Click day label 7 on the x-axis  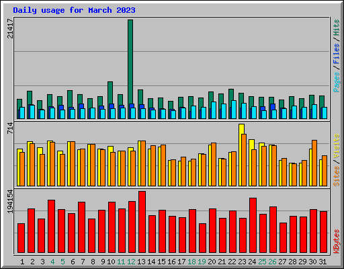pos(83,262)
